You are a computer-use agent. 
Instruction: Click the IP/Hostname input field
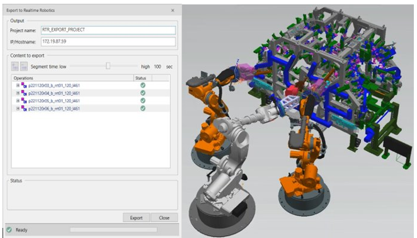click(x=108, y=42)
